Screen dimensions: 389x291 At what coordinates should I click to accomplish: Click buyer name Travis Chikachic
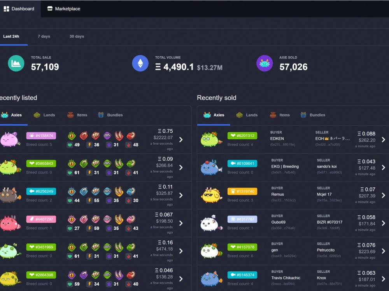(286, 278)
